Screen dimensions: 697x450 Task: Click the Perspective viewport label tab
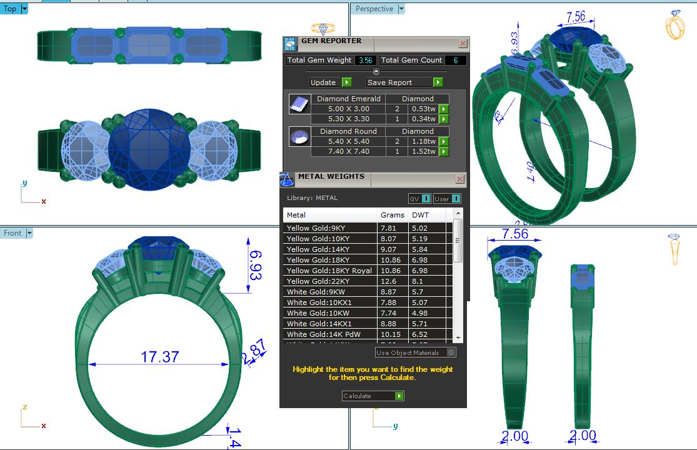click(x=374, y=9)
